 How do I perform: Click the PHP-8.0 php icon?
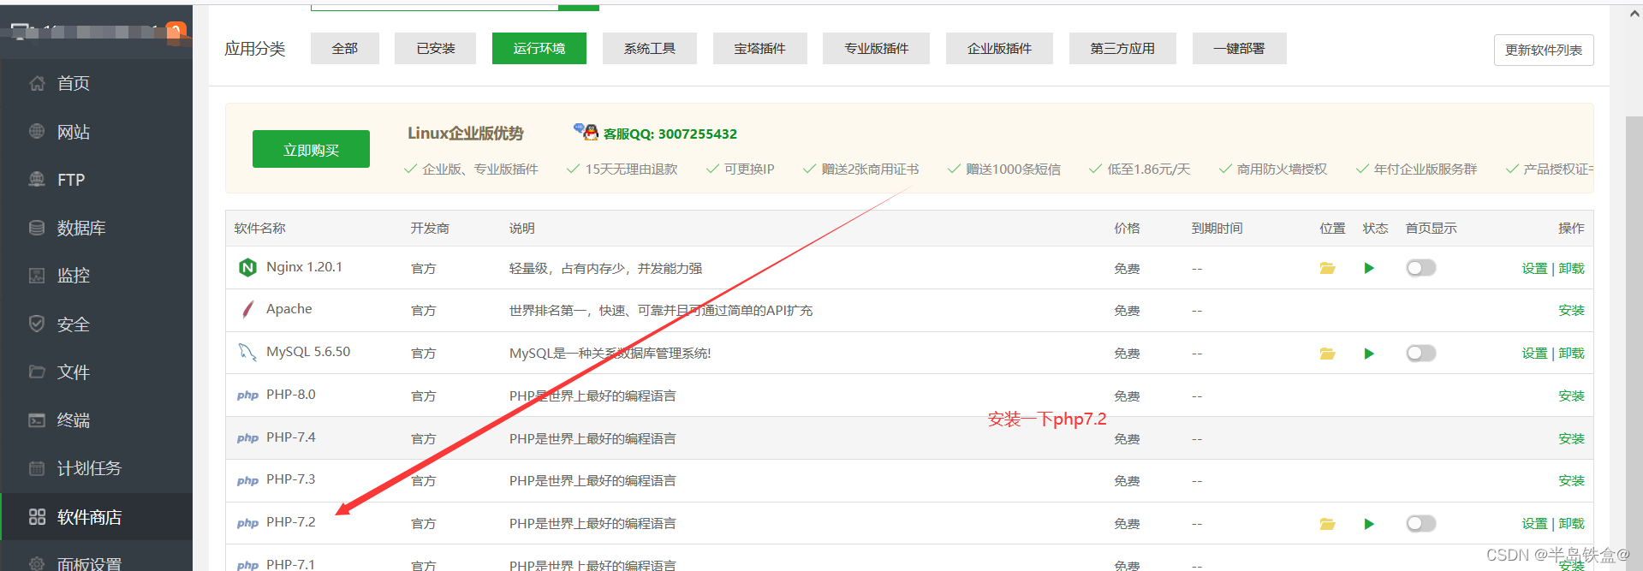coord(247,396)
